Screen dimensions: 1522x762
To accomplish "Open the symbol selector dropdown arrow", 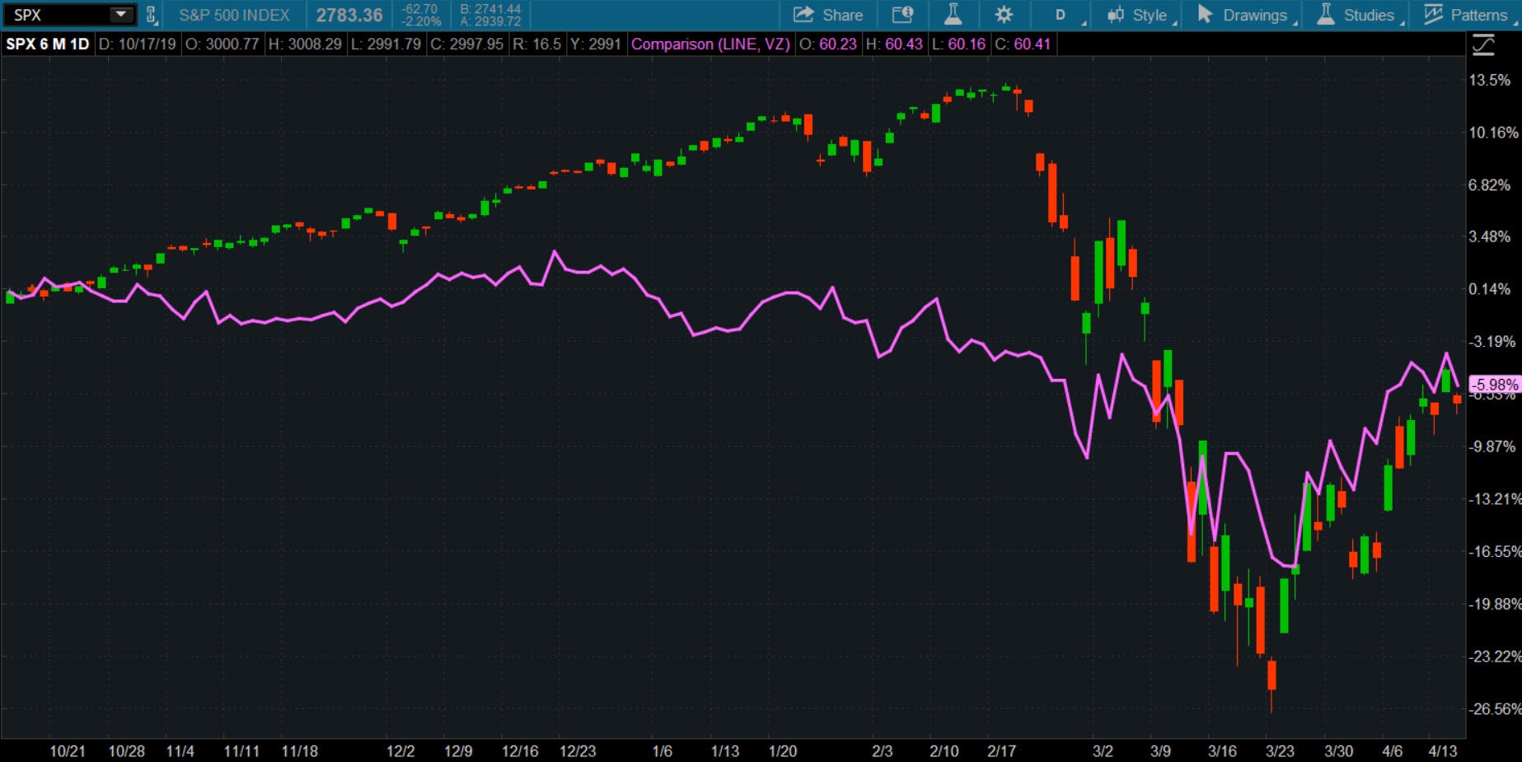I will [x=121, y=14].
